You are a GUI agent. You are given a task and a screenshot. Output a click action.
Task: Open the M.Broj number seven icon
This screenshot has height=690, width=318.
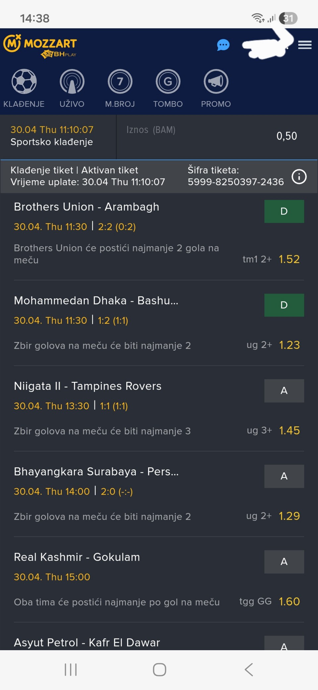pos(120,82)
